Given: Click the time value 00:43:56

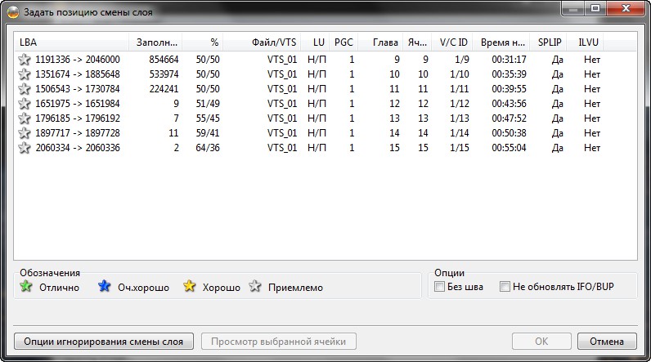Looking at the screenshot, I should 509,104.
